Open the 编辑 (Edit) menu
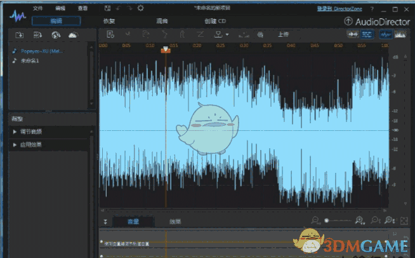The image size is (415, 258). click(x=60, y=8)
